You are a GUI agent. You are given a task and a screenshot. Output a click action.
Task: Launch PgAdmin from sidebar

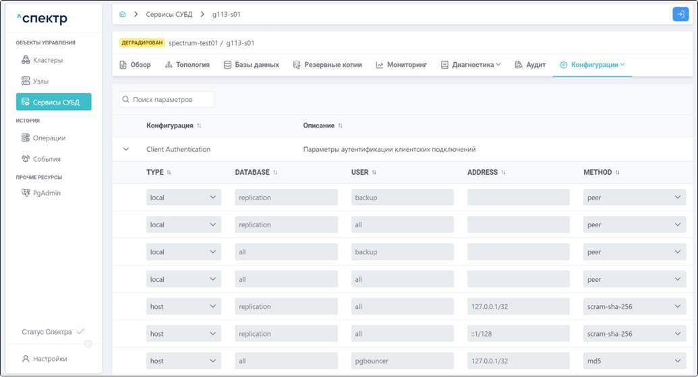click(46, 193)
